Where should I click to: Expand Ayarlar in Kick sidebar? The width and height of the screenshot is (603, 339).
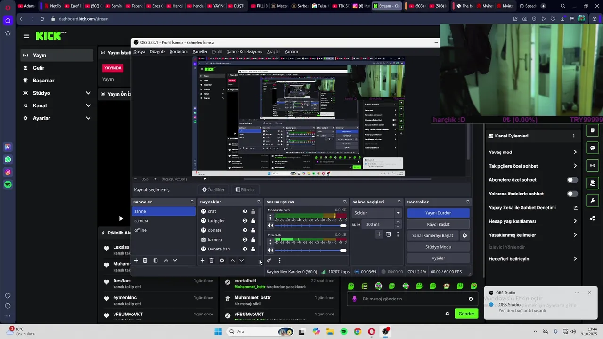tap(88, 118)
